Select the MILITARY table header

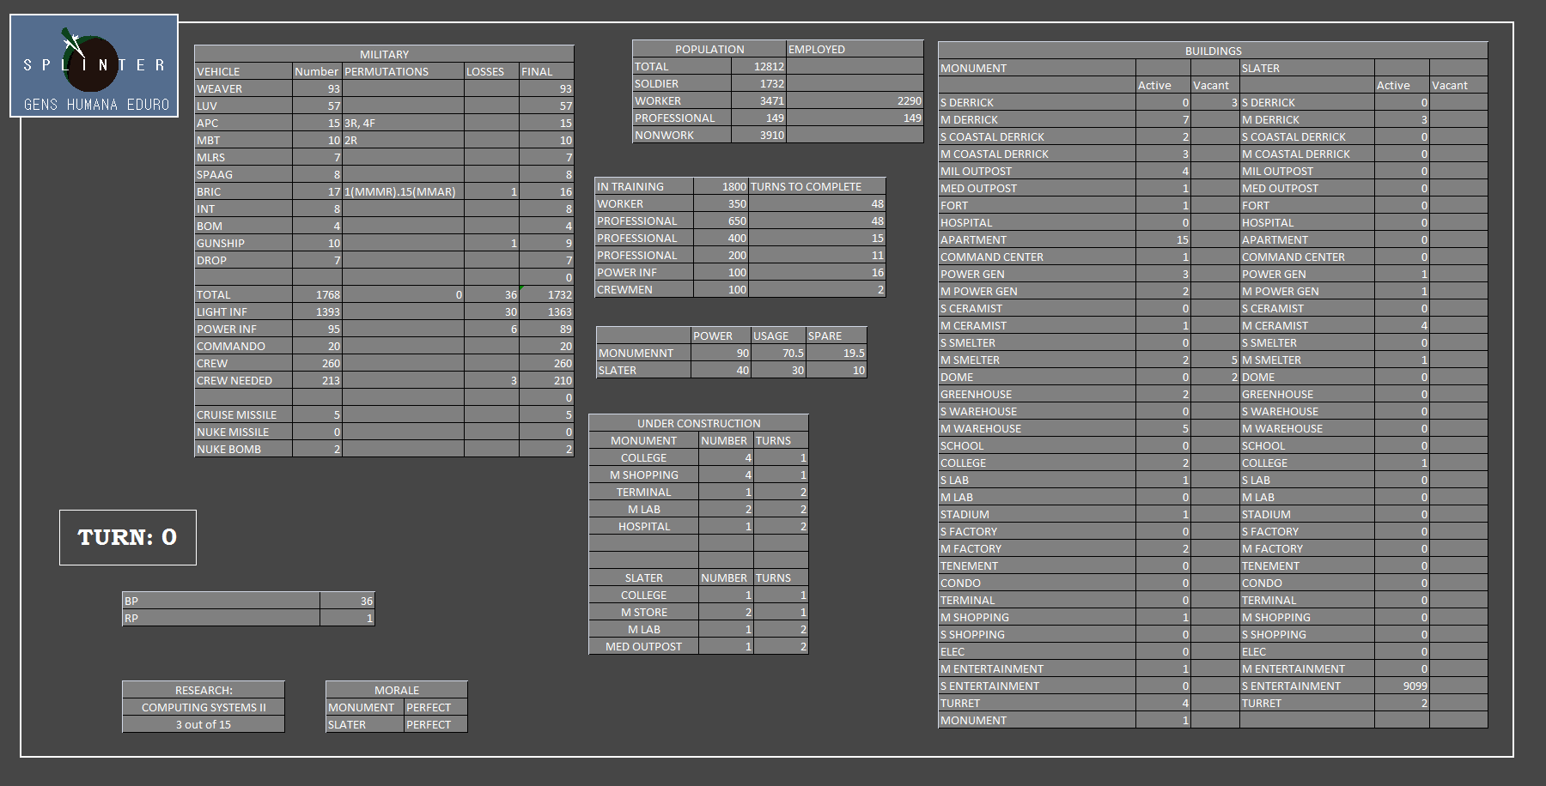point(384,54)
